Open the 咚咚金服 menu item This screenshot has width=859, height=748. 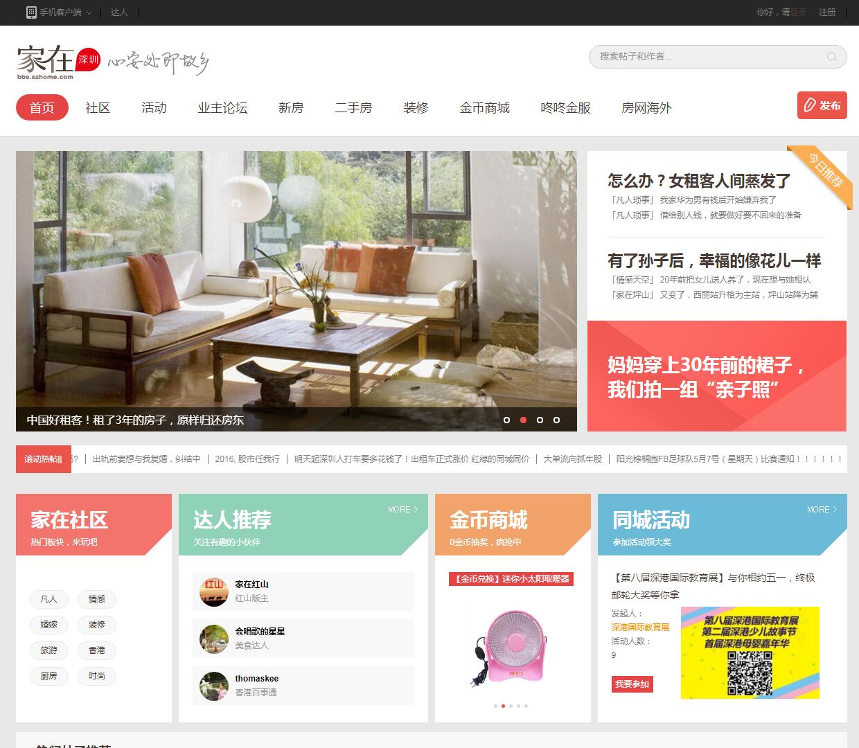[x=565, y=107]
